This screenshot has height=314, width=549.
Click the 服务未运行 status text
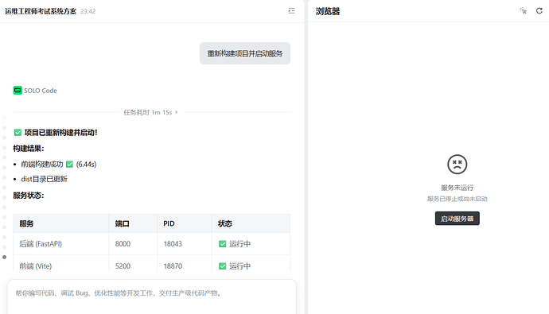(457, 188)
